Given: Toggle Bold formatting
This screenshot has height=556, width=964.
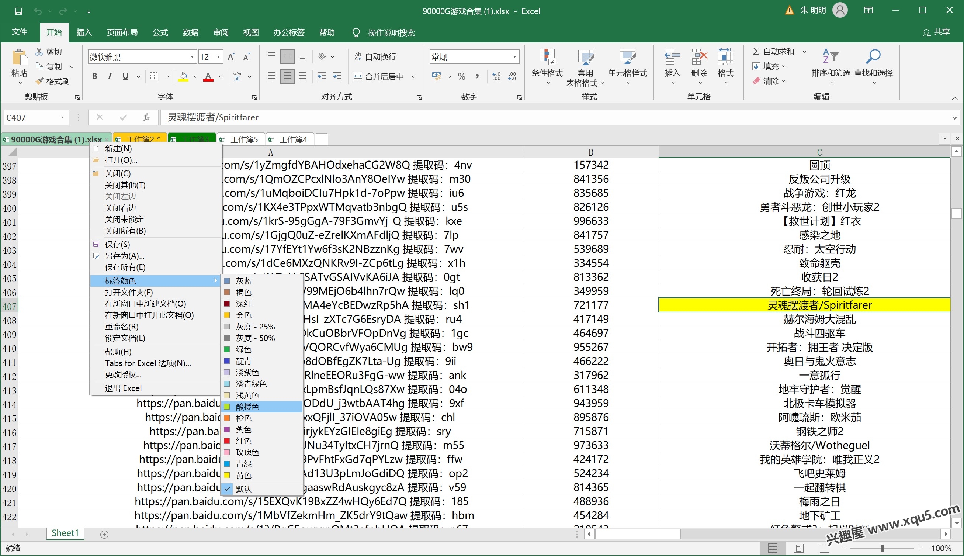Looking at the screenshot, I should click(x=94, y=76).
